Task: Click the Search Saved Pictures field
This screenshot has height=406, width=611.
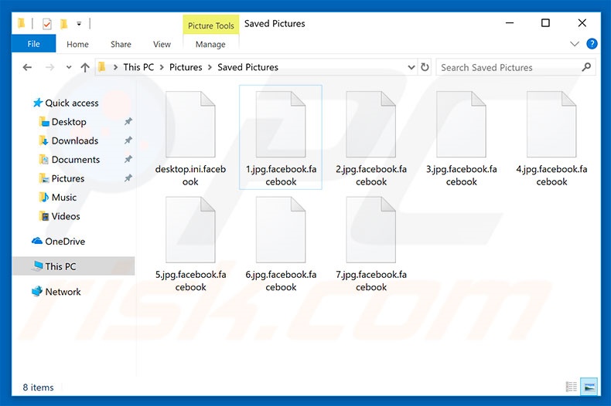Action: click(x=507, y=67)
